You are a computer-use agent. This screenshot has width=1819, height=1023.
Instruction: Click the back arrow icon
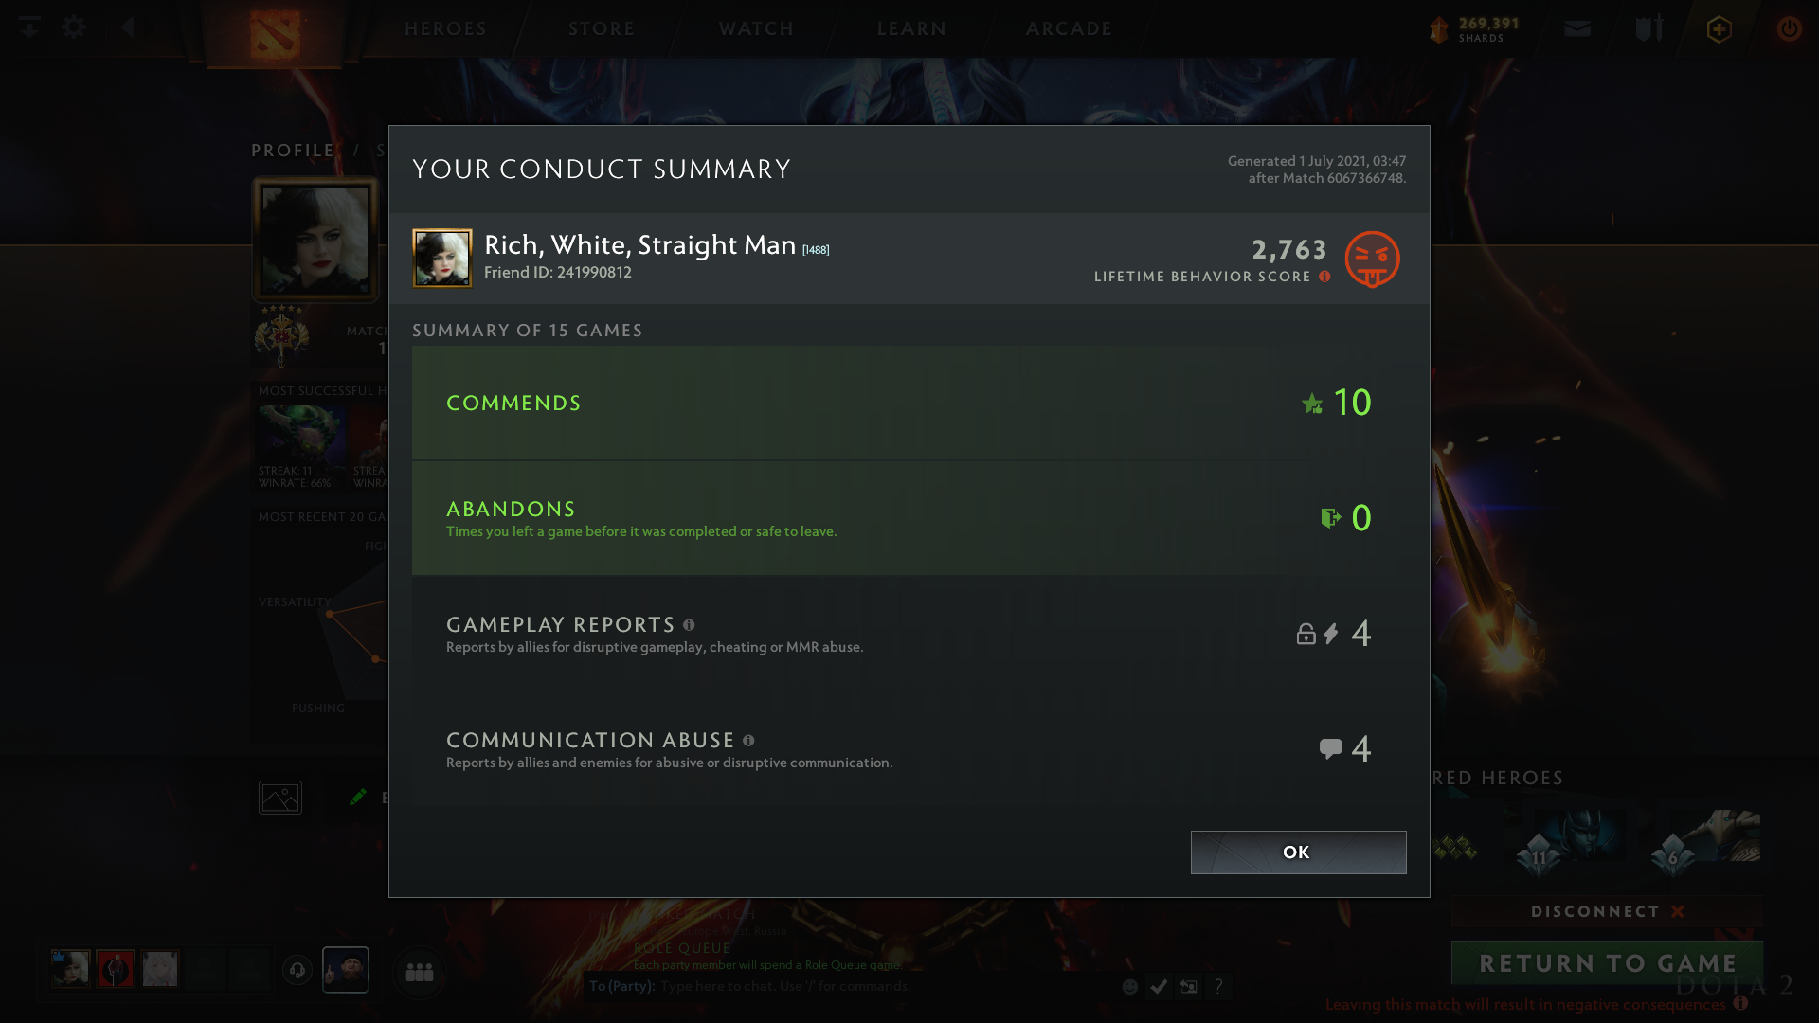(x=128, y=27)
